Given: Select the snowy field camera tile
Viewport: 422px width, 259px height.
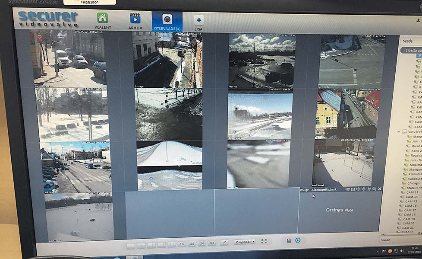Looking at the screenshot, I should pyautogui.click(x=79, y=217).
